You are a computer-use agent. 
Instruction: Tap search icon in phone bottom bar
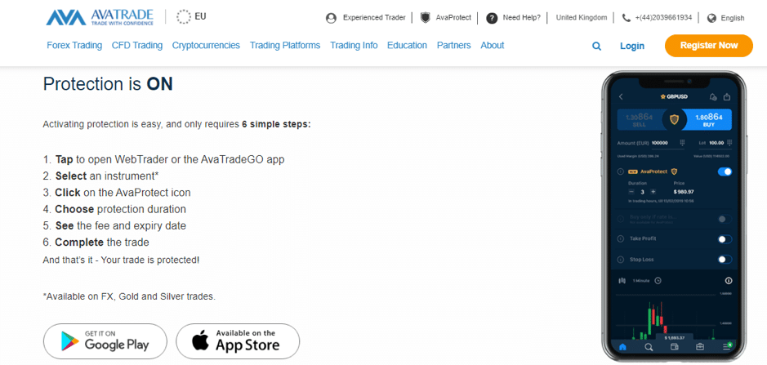coord(649,347)
